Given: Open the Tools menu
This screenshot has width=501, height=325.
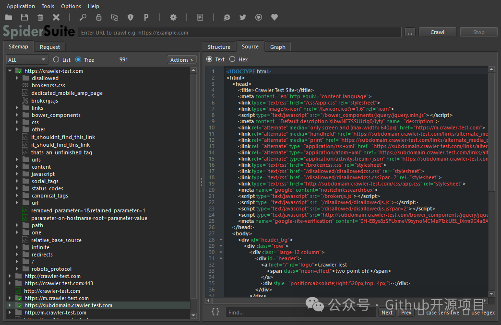Looking at the screenshot, I should [x=48, y=6].
